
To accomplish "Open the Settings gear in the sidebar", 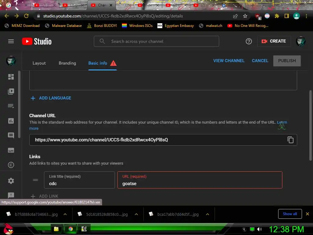I will 11,181.
